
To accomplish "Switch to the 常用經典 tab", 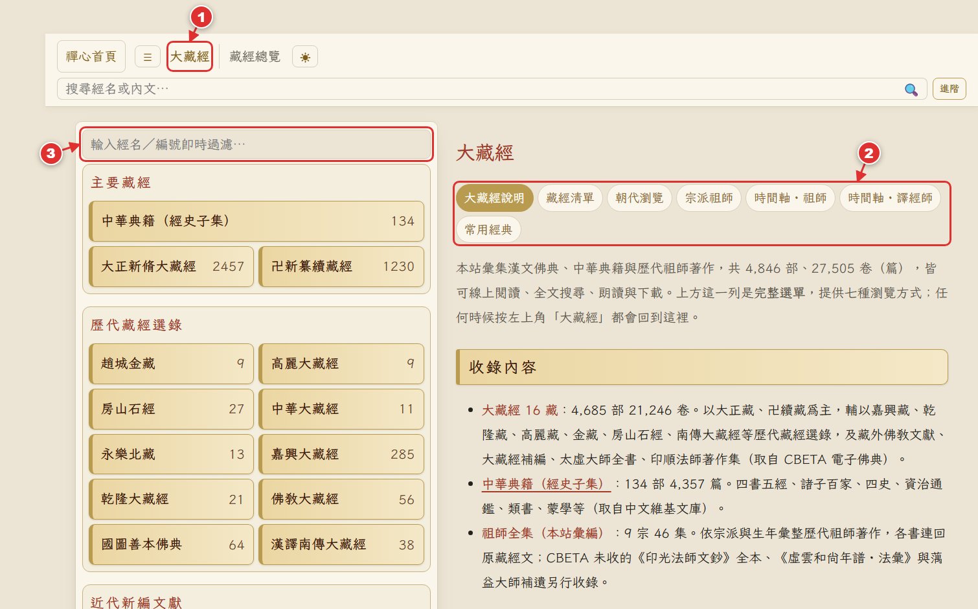I will pyautogui.click(x=488, y=229).
